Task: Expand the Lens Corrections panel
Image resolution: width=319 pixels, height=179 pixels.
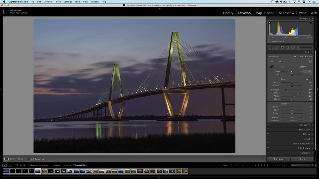Action: 312,144
